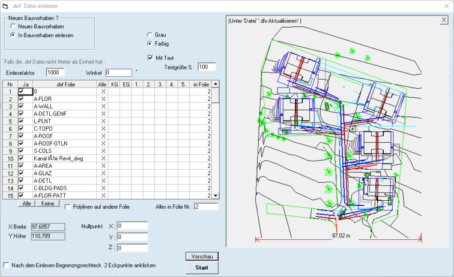Click the Nullpunkt Z input field
Viewport: 454px width, 277px height.
click(132, 248)
